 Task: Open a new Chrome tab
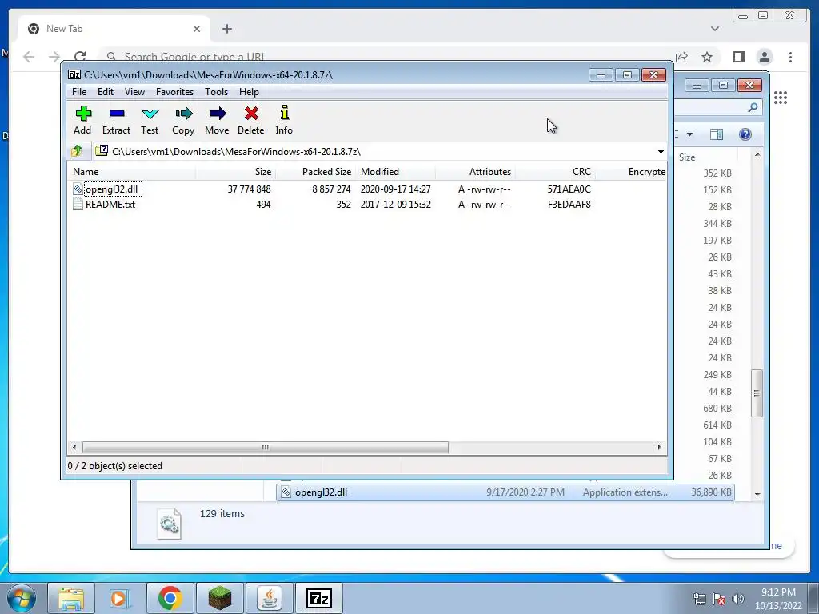226,29
